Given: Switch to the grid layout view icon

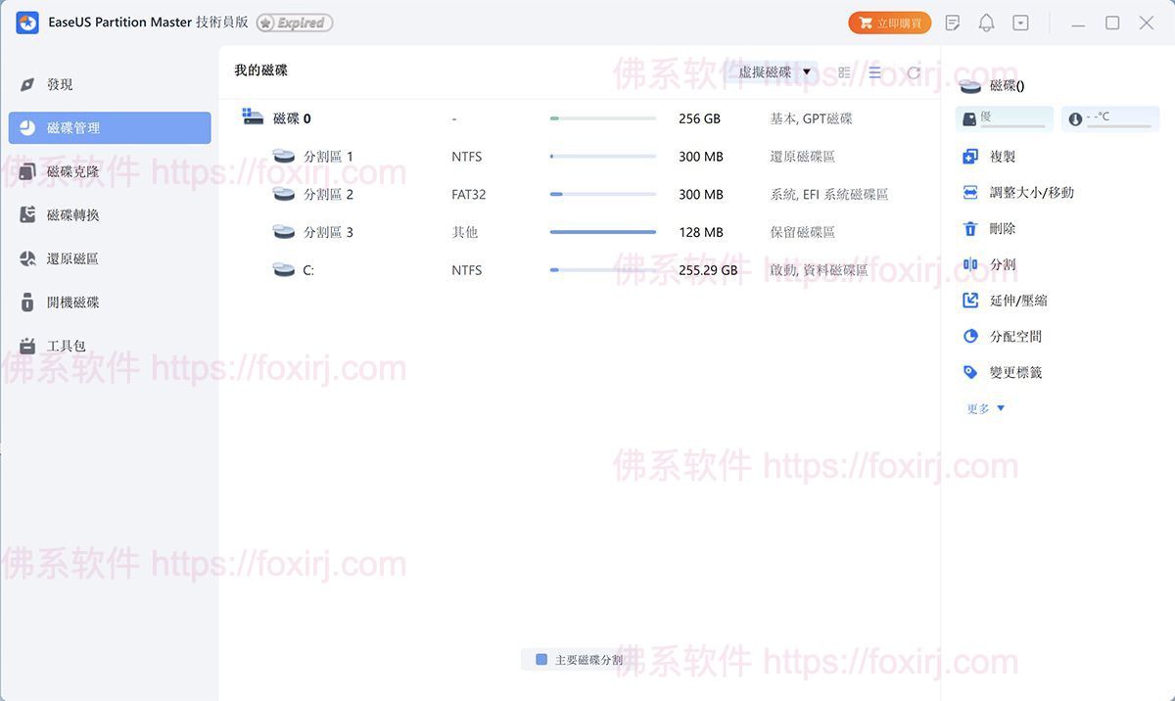Looking at the screenshot, I should [844, 72].
